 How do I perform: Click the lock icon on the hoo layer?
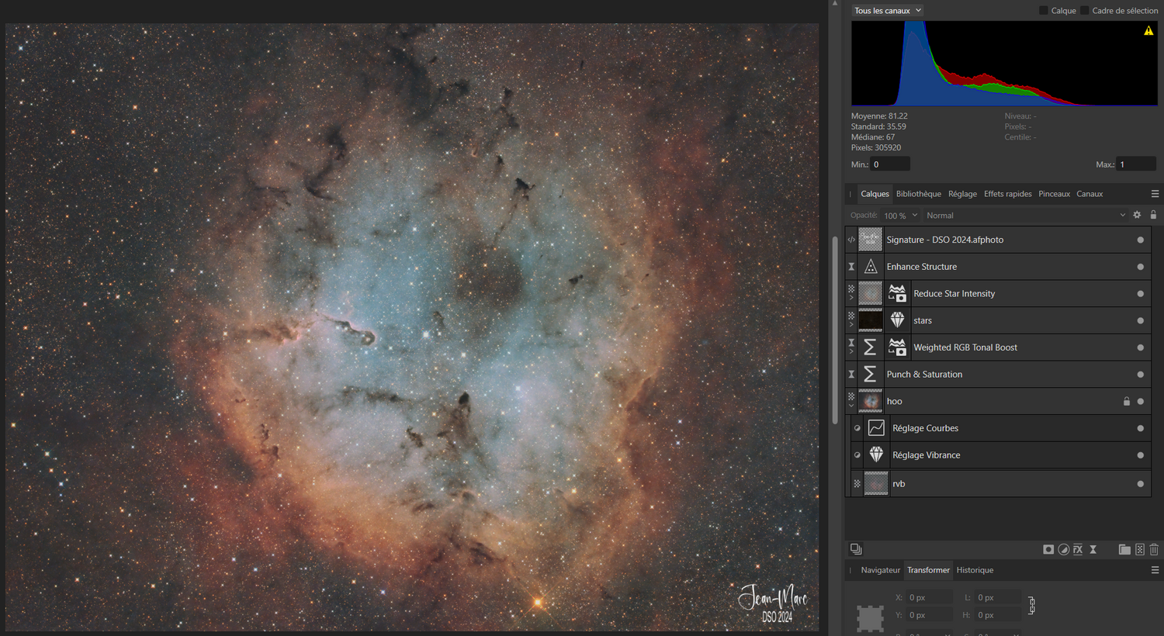(x=1127, y=401)
